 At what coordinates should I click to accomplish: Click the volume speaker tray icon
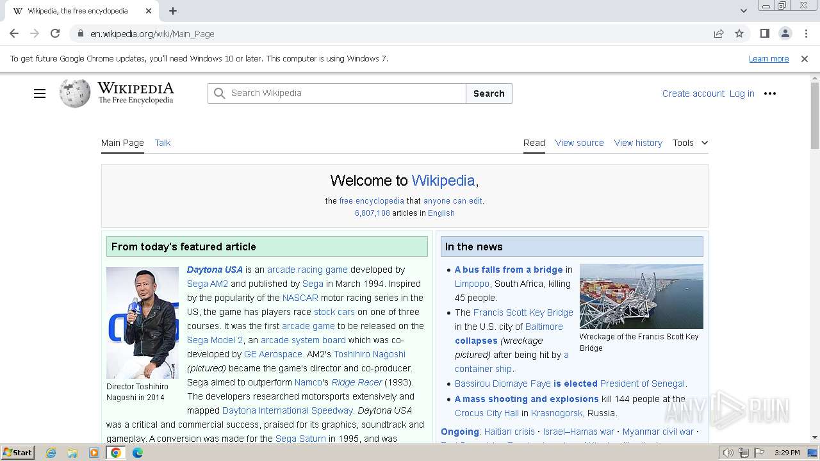coord(728,453)
